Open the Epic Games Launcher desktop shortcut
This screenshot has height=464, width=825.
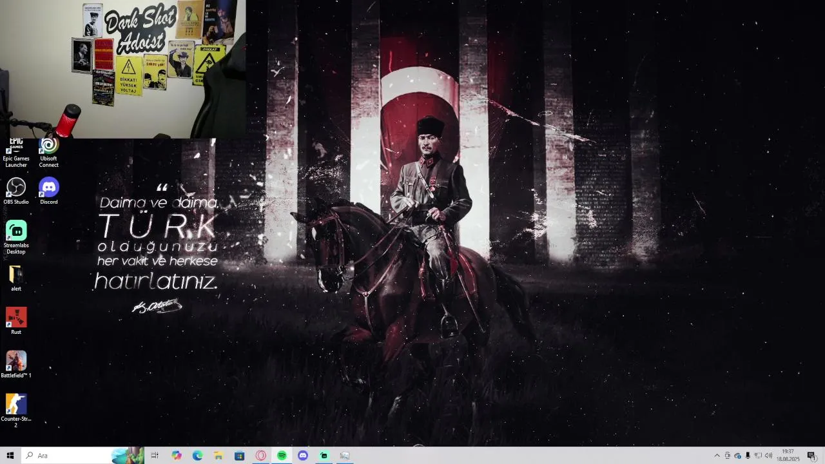(x=16, y=153)
